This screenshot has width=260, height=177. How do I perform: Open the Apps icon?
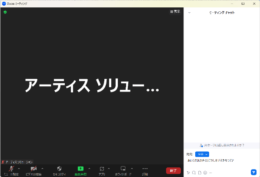tap(102, 171)
